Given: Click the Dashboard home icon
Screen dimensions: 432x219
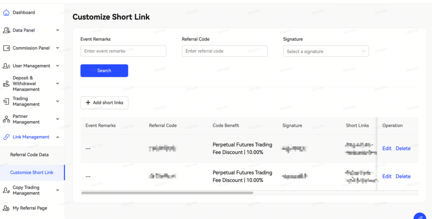Looking at the screenshot, I should click(6, 13).
